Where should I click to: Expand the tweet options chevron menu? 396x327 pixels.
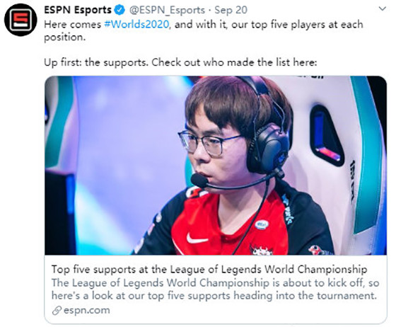click(383, 8)
